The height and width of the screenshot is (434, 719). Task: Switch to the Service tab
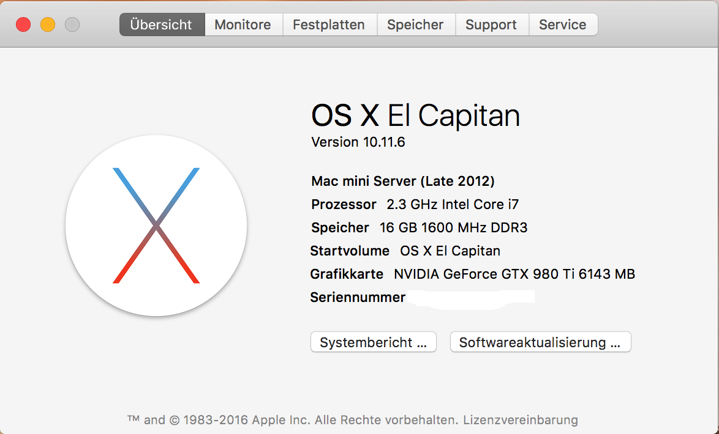click(x=563, y=25)
